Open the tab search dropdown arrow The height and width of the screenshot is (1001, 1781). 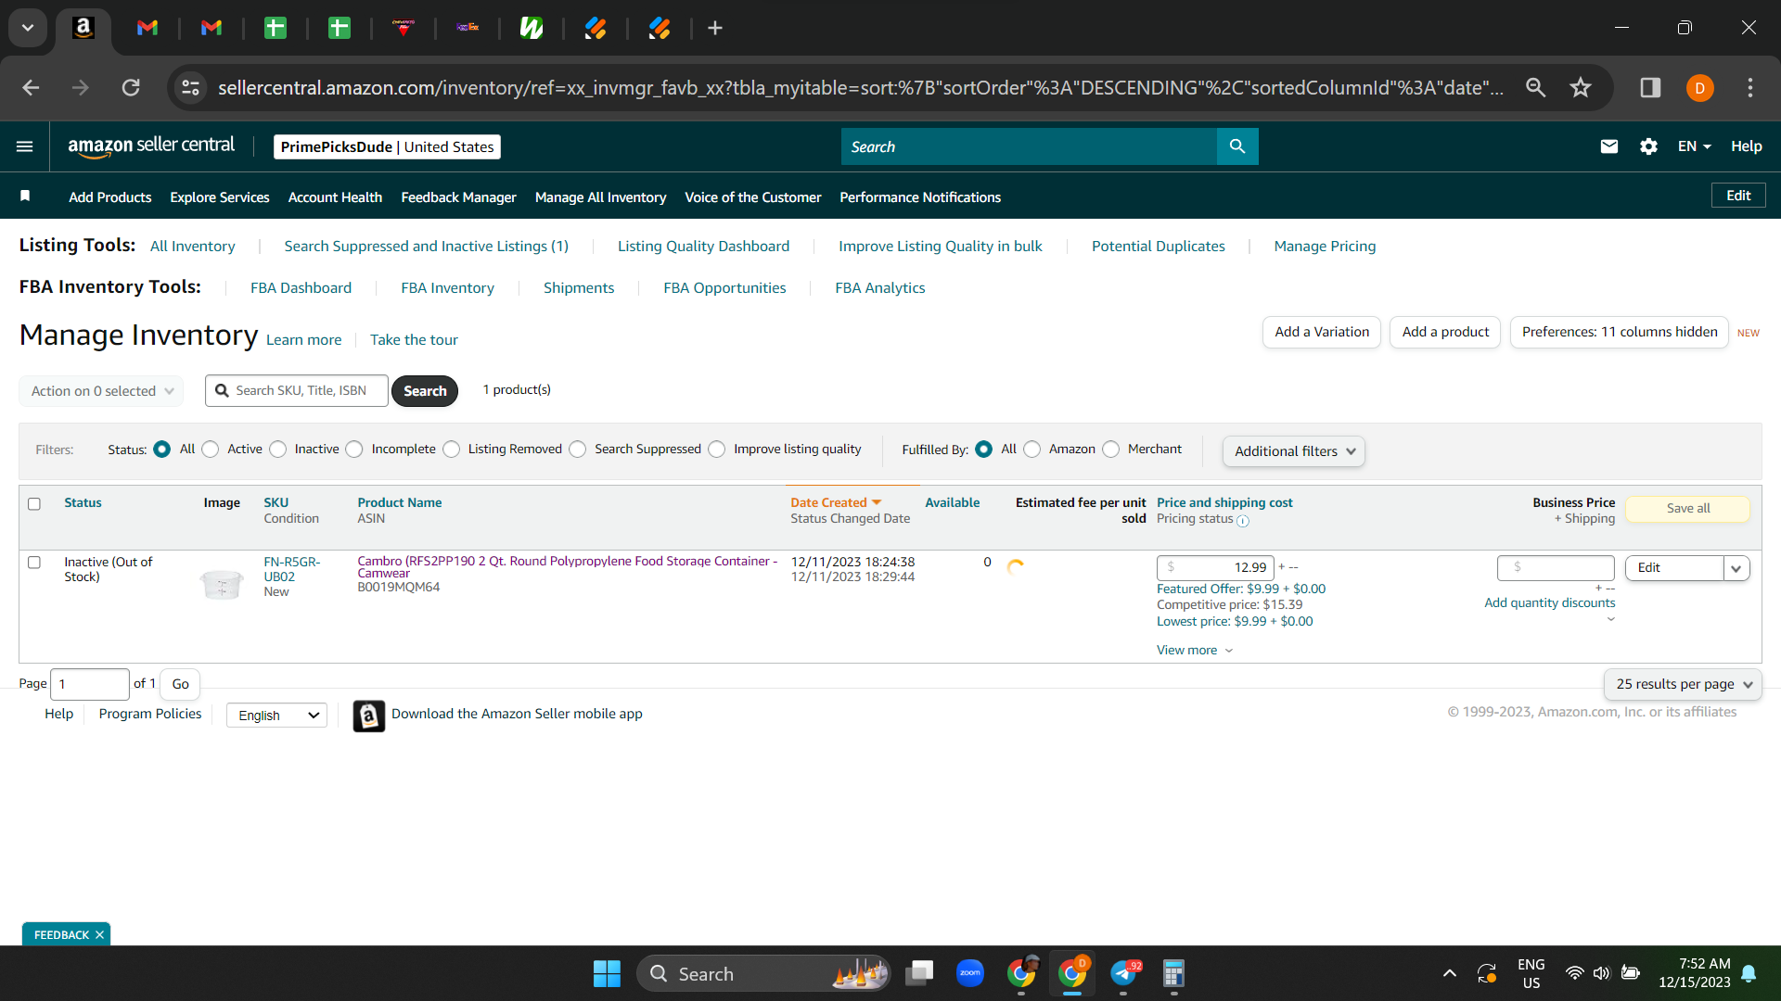pyautogui.click(x=28, y=28)
